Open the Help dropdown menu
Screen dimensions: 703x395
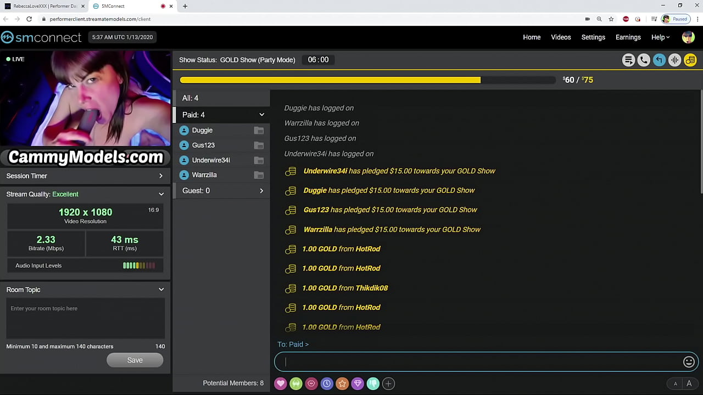coord(660,37)
